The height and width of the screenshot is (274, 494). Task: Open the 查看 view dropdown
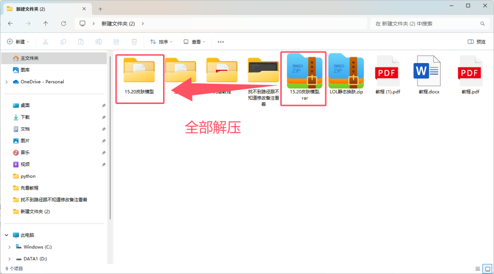tap(194, 42)
